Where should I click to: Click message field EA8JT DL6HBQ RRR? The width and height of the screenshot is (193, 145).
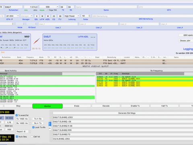(x=123, y=130)
